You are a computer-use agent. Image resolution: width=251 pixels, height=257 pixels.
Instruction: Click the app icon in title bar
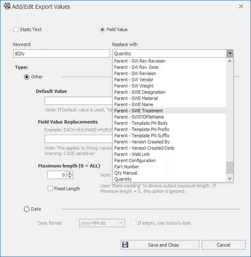point(7,7)
